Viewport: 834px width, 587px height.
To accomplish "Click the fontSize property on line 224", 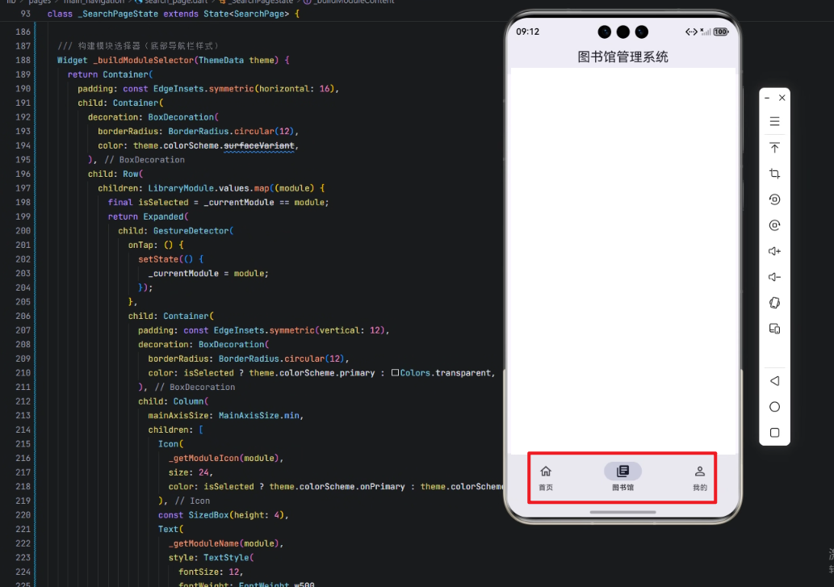I will pos(199,572).
